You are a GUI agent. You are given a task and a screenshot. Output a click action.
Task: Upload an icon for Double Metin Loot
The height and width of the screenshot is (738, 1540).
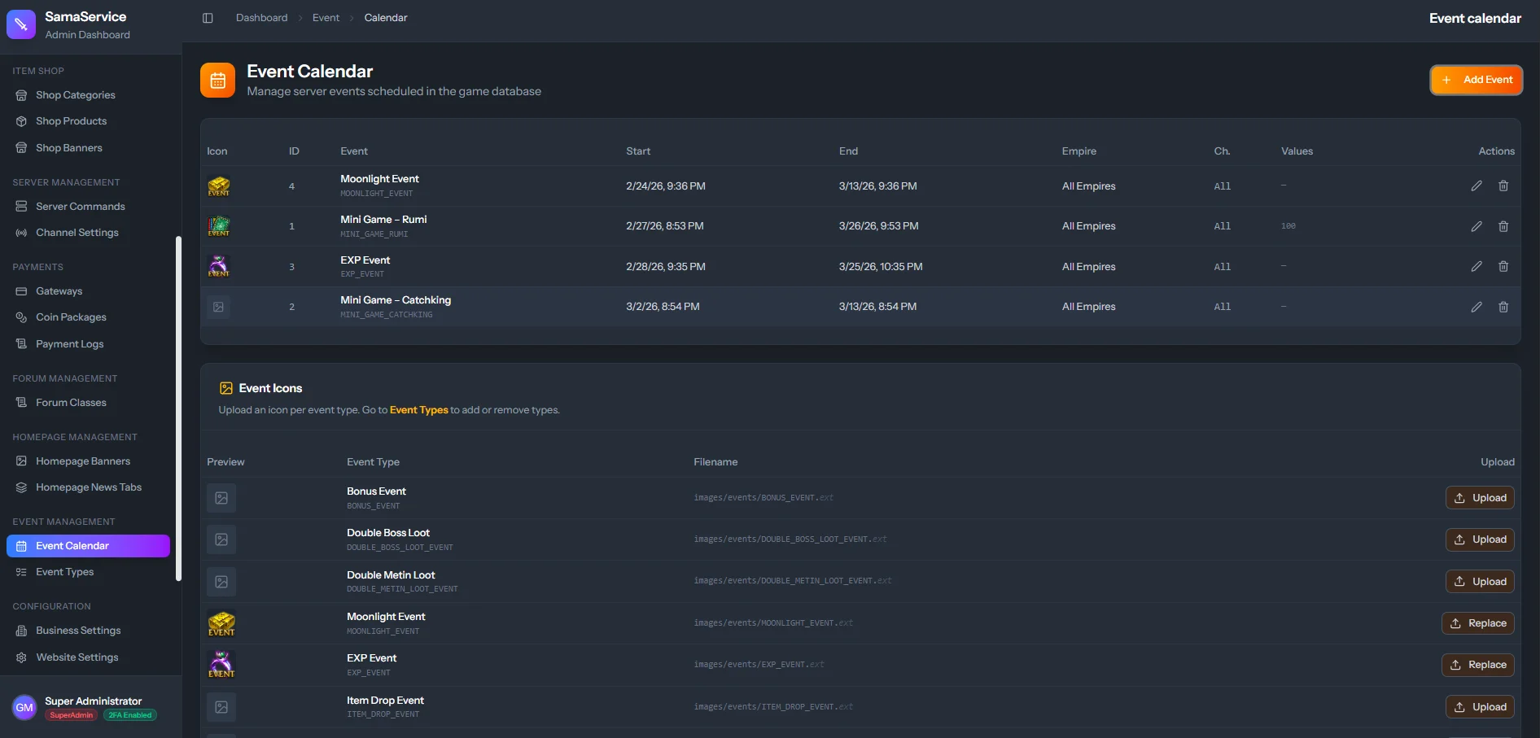1480,582
